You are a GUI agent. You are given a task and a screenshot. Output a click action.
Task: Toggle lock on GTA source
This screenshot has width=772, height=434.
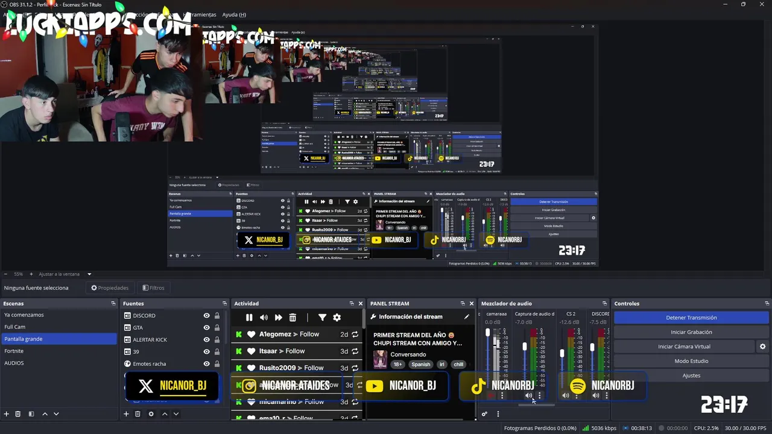coord(217,327)
